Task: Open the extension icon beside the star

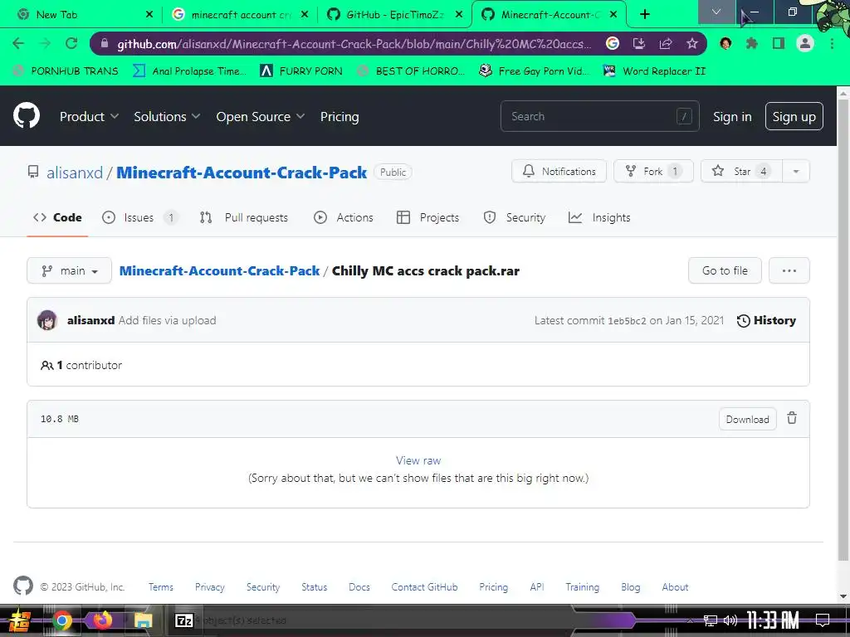Action: tap(725, 43)
